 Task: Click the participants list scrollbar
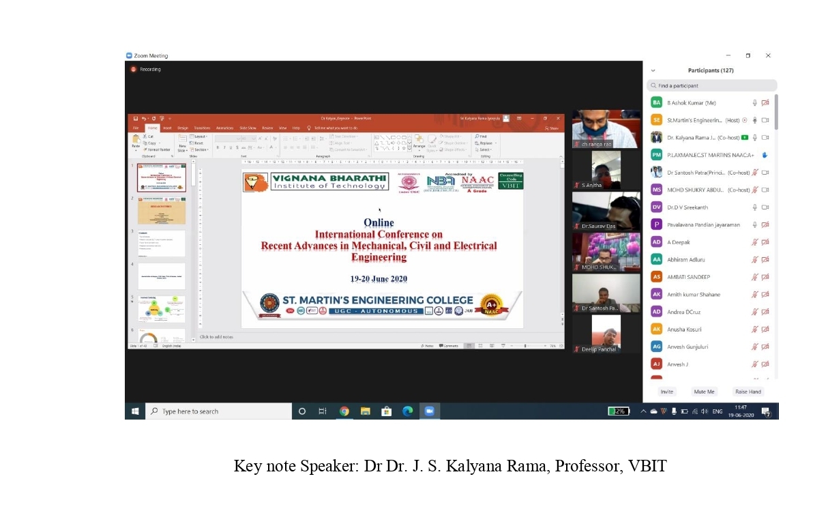[775, 112]
